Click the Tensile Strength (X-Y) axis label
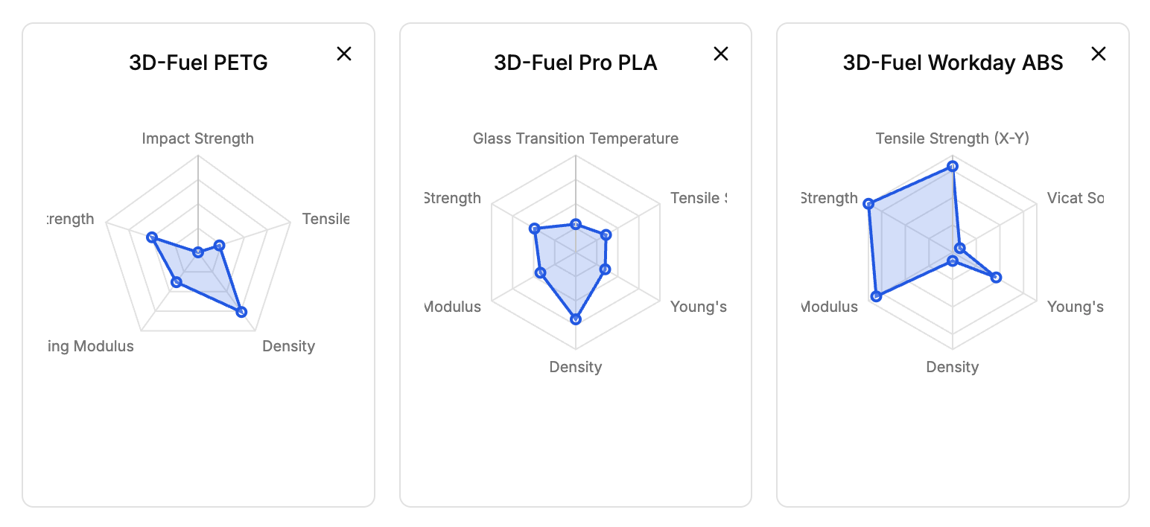This screenshot has height=527, width=1150. [x=953, y=138]
